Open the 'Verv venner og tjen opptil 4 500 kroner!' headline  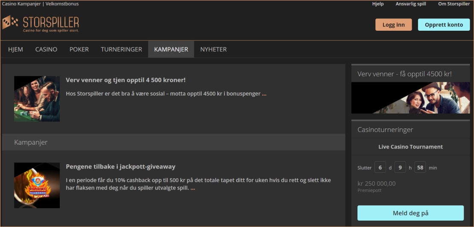pos(126,80)
